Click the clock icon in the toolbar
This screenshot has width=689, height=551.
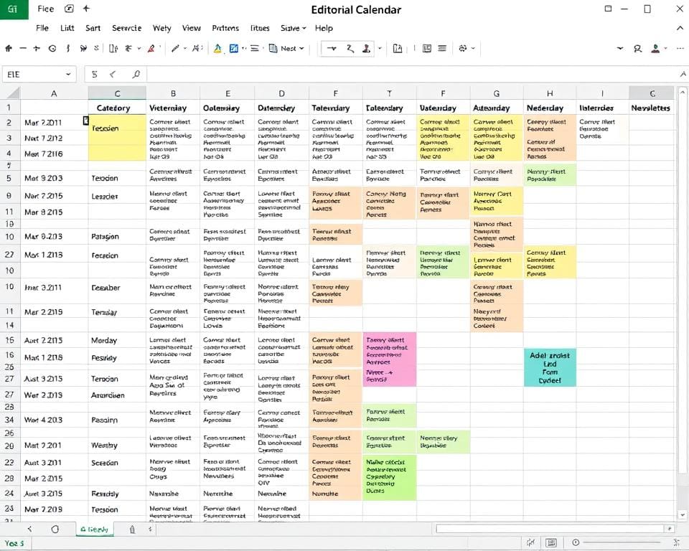(52, 49)
